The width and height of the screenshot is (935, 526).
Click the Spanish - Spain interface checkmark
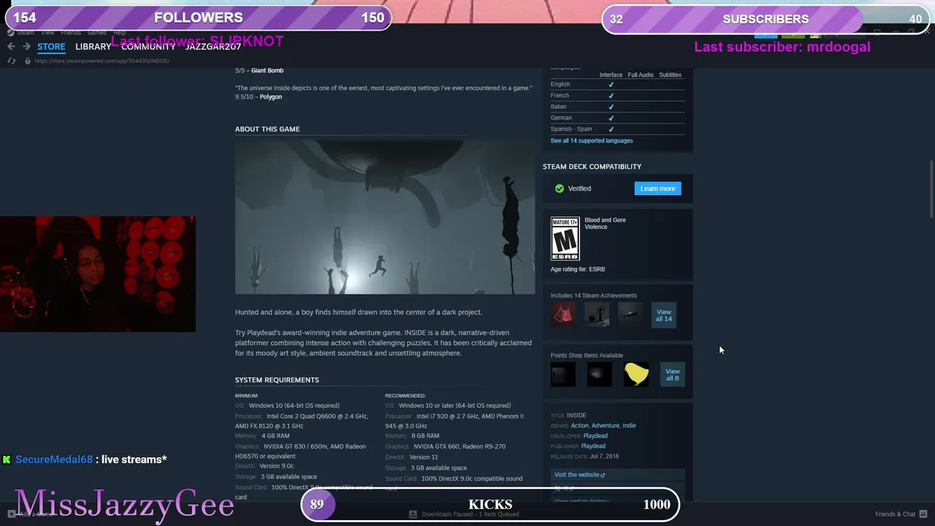tap(611, 129)
